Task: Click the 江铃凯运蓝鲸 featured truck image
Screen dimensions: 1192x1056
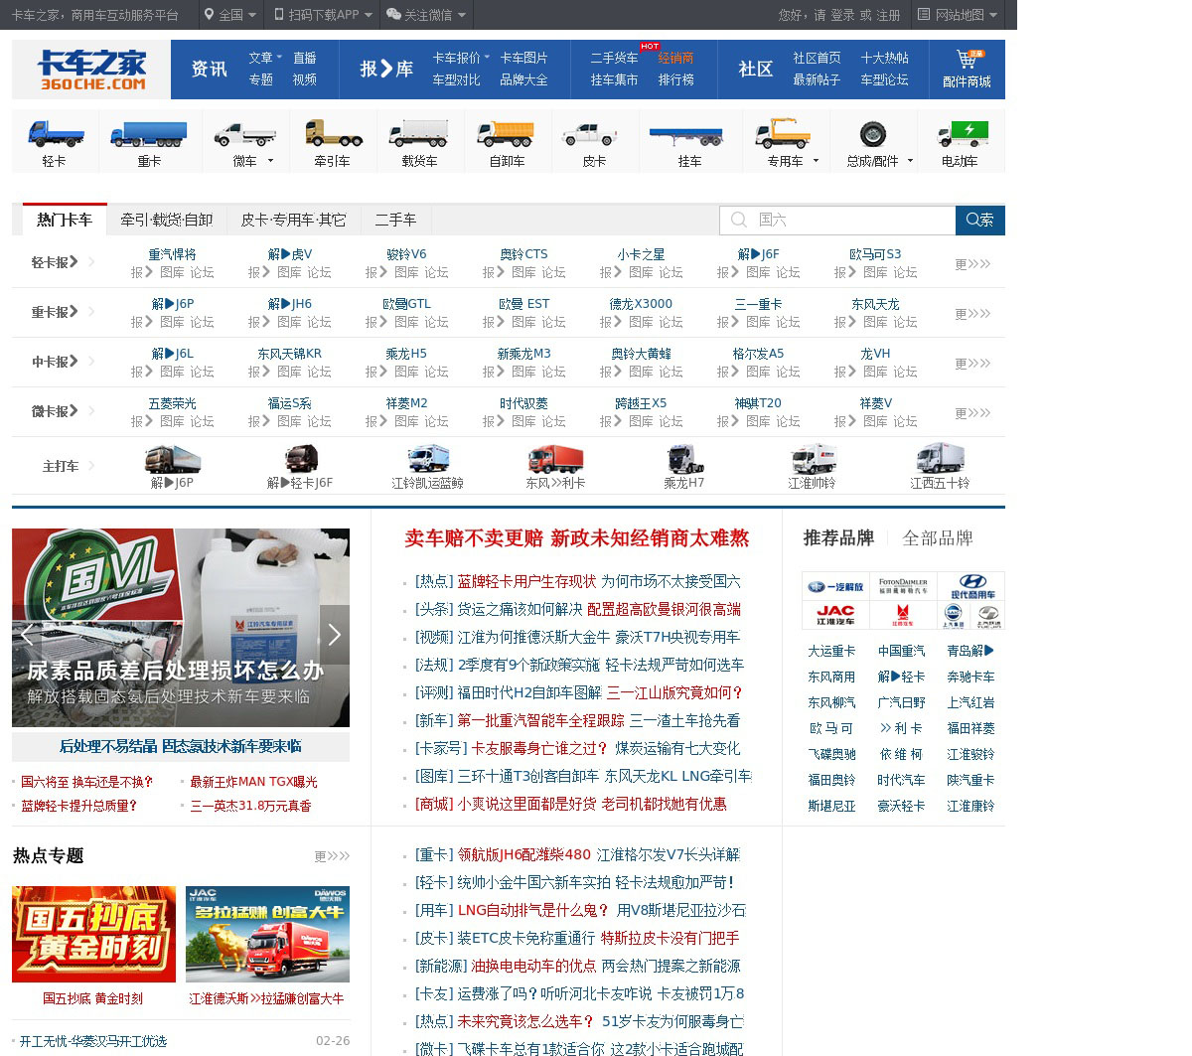Action: [x=428, y=458]
